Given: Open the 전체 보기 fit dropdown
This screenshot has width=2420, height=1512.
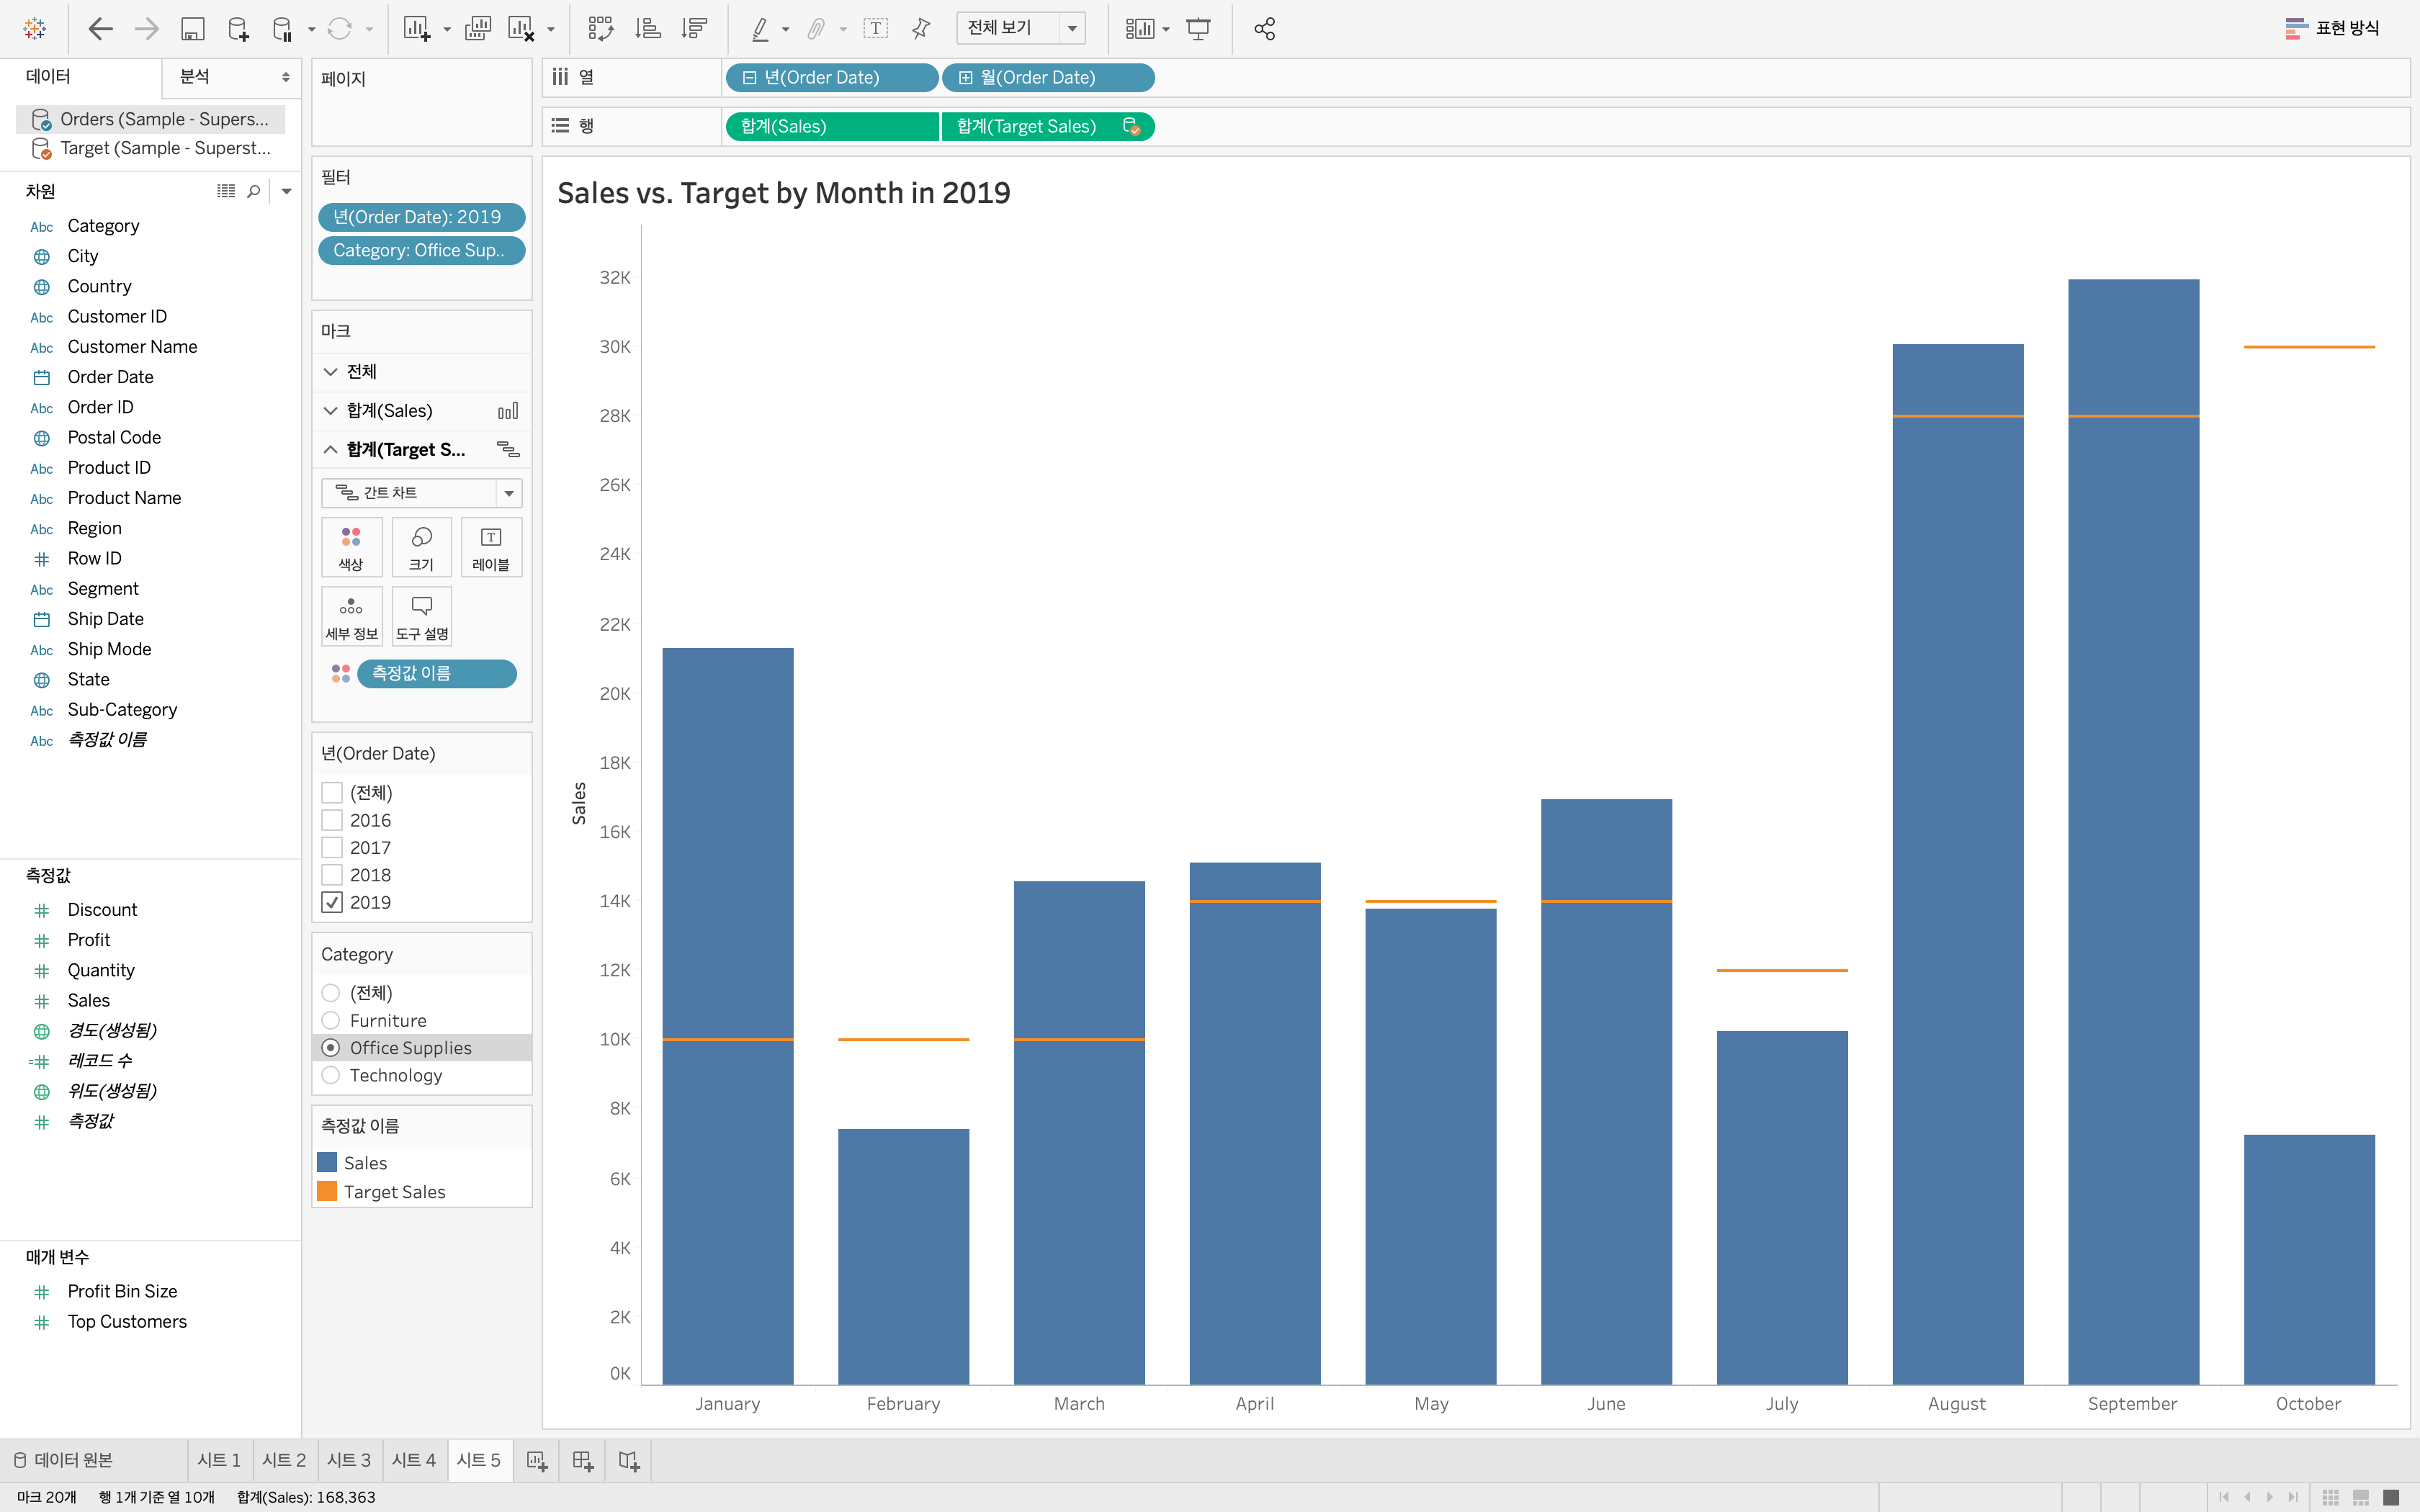Looking at the screenshot, I should (x=1072, y=28).
